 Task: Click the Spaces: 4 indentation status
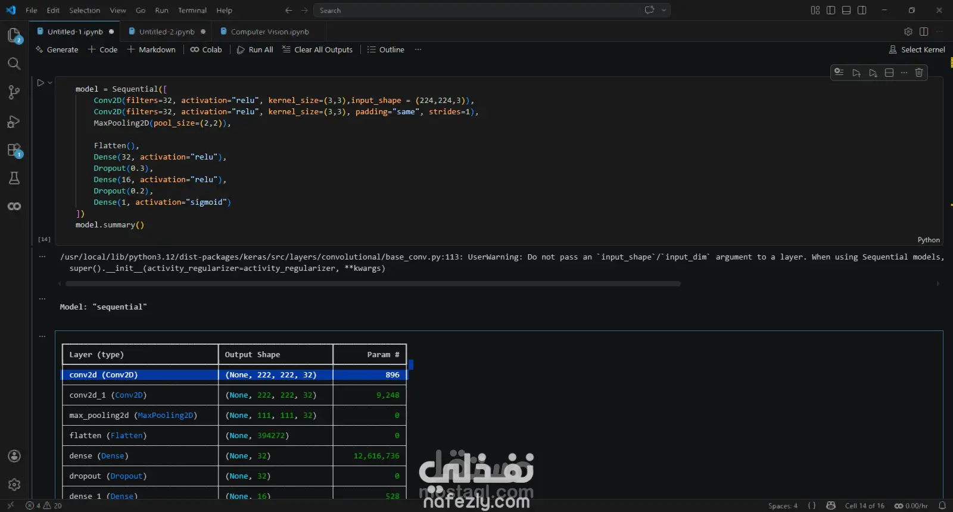pyautogui.click(x=783, y=505)
